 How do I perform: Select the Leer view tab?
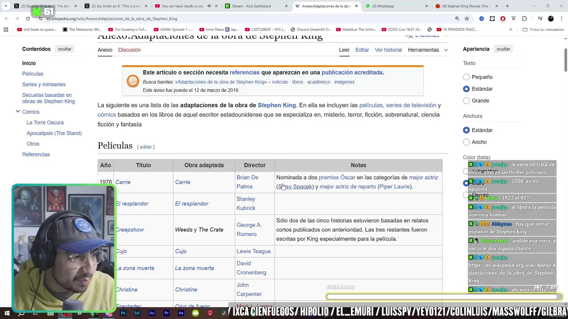click(x=344, y=50)
